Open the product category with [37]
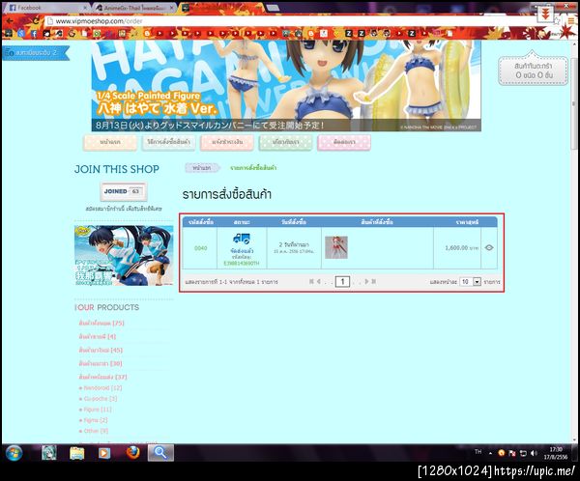Screen dimensions: 580x481 pyautogui.click(x=102, y=377)
